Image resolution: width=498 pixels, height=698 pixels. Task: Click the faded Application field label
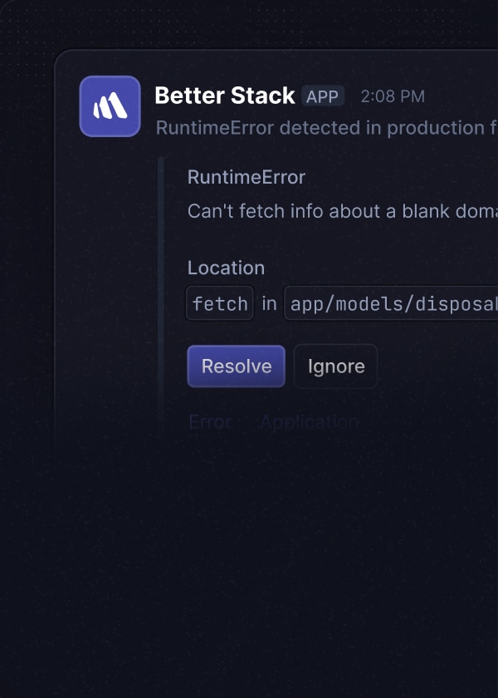pos(309,422)
